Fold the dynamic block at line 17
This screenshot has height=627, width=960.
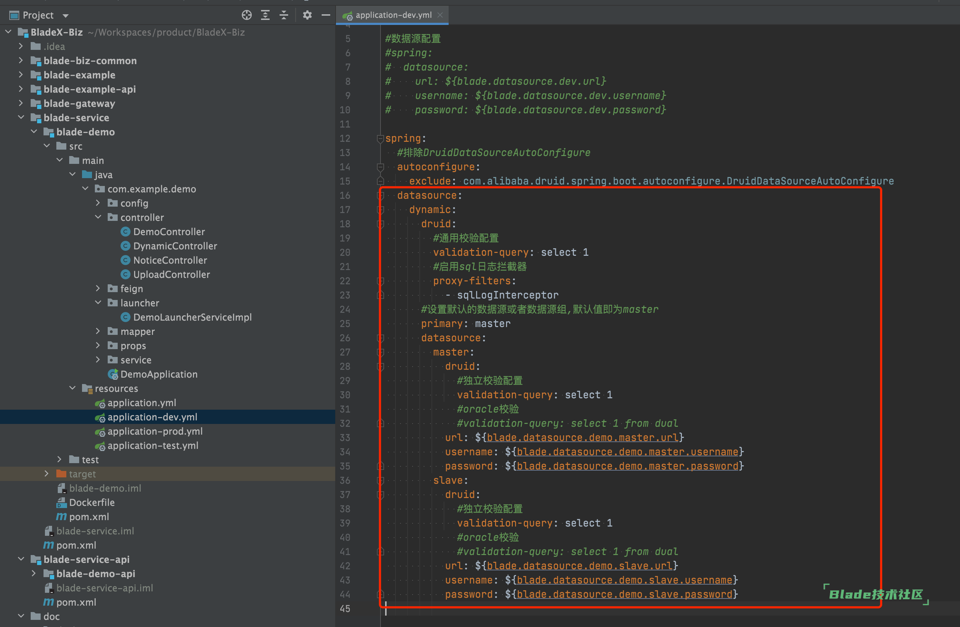pos(380,209)
